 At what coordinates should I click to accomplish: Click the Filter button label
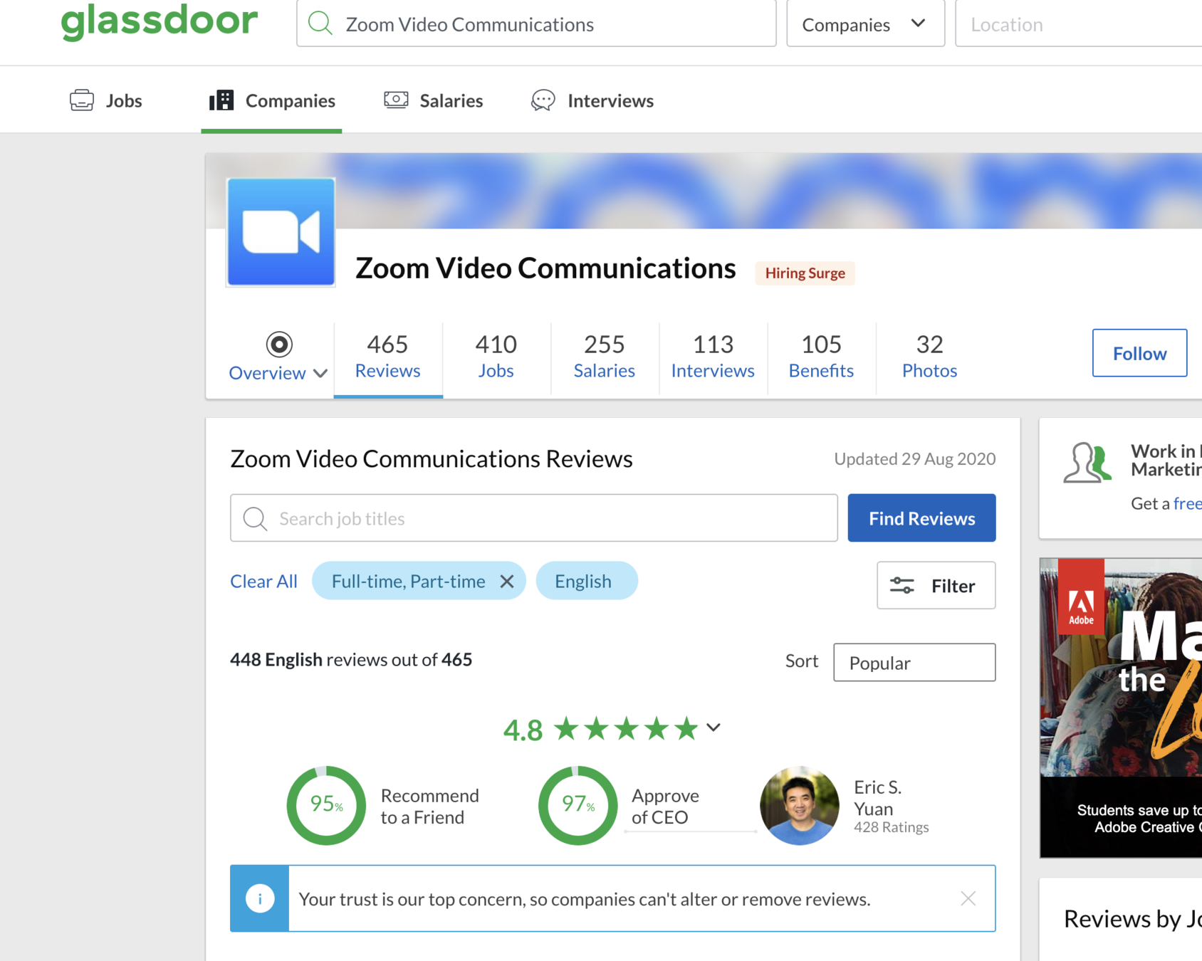pos(953,586)
